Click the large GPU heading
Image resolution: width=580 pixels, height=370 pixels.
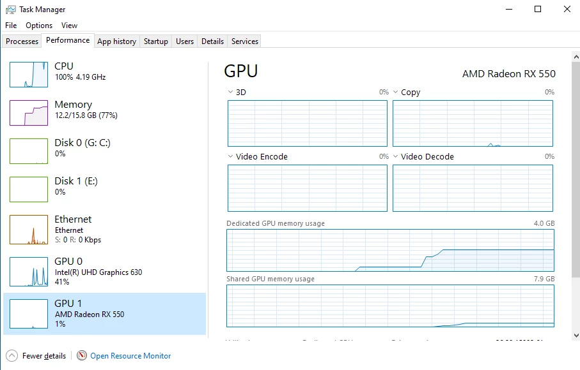click(241, 71)
